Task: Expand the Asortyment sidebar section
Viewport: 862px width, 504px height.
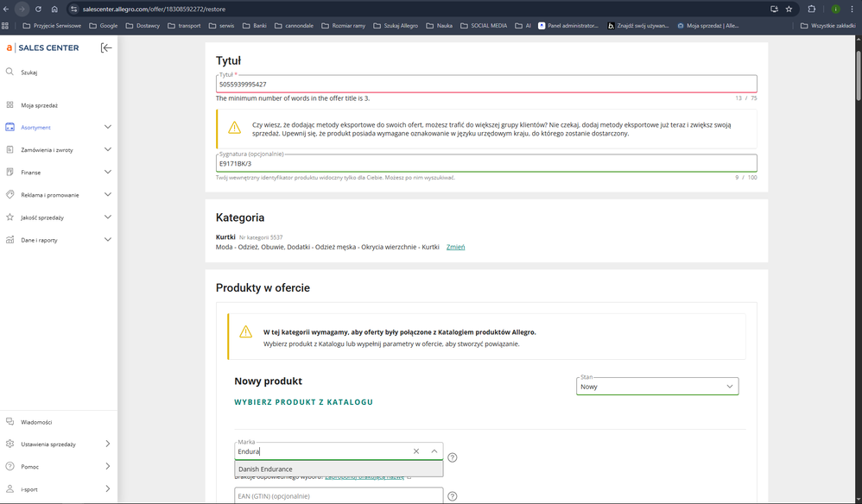Action: point(107,128)
